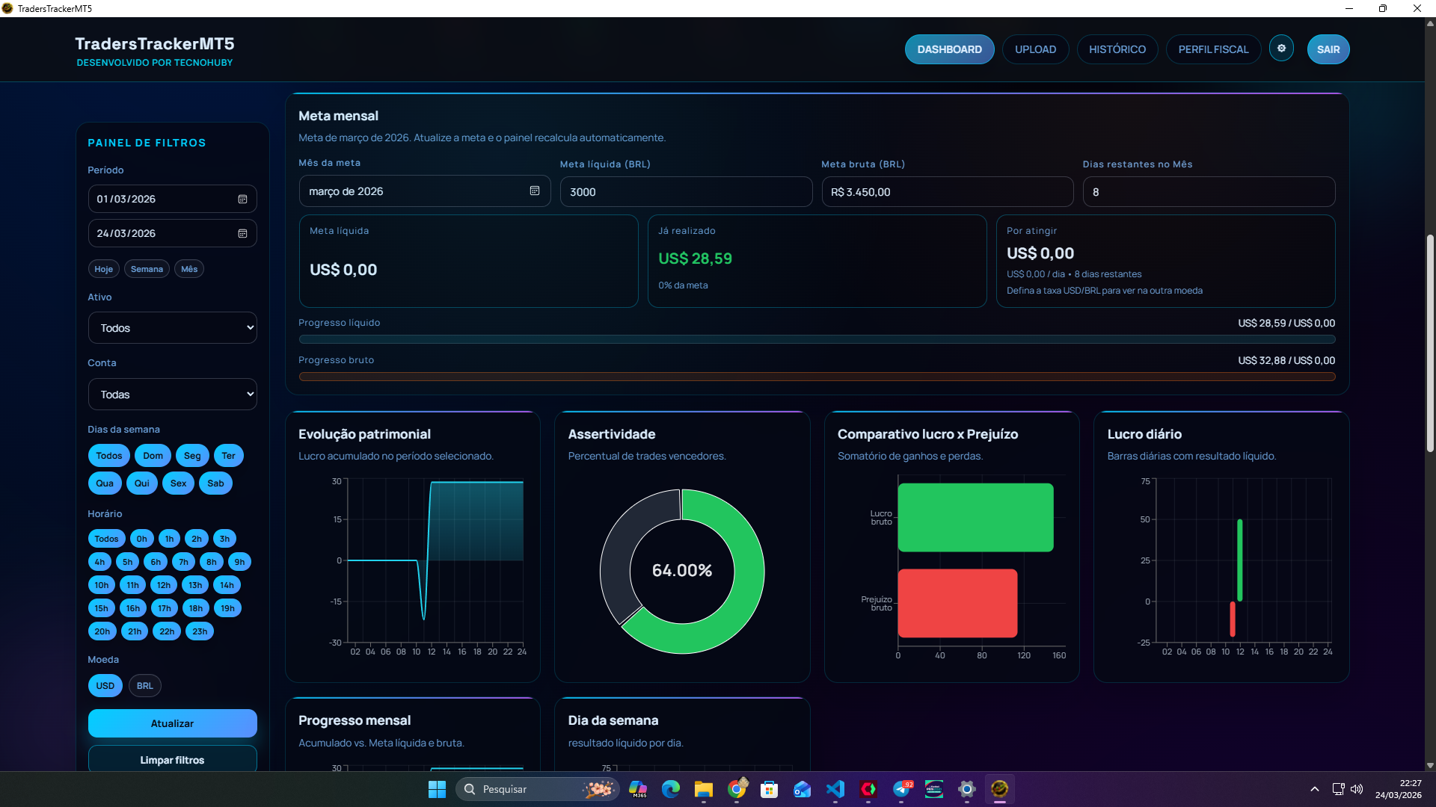This screenshot has width=1436, height=807.
Task: Click the Progresso líquido progress bar
Action: [817, 339]
